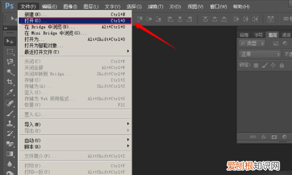Select the Brush tool
Viewport: 292px width, 175px height.
pyautogui.click(x=10, y=113)
